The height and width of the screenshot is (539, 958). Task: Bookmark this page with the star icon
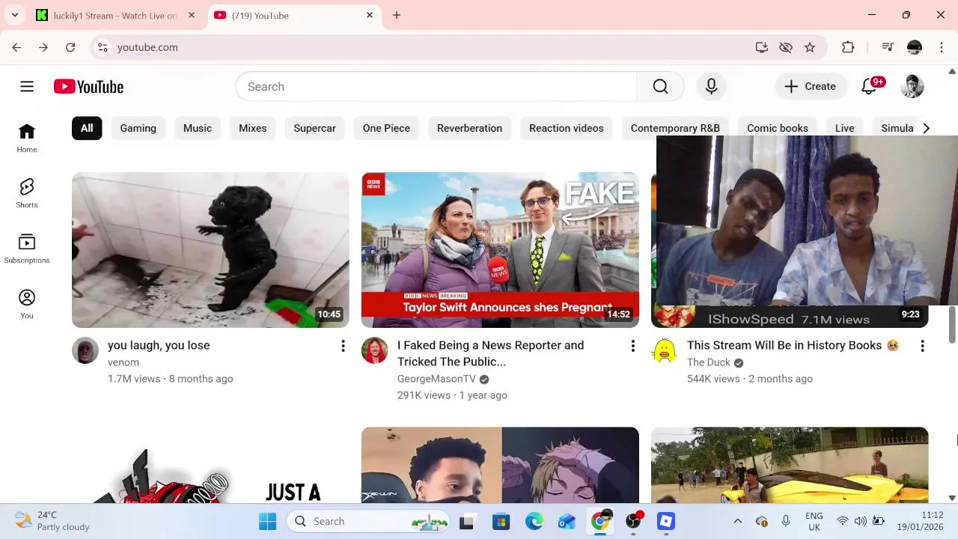tap(810, 47)
